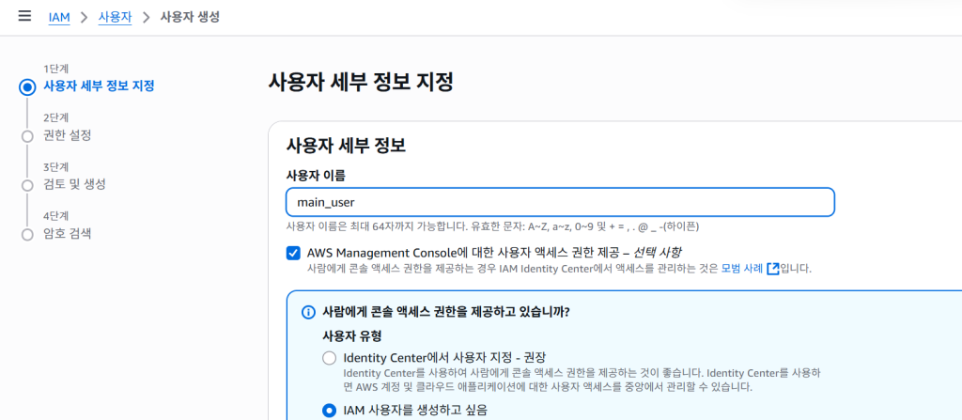Click the step 2 circle indicator
Screen dimensions: 962x420
click(x=27, y=136)
